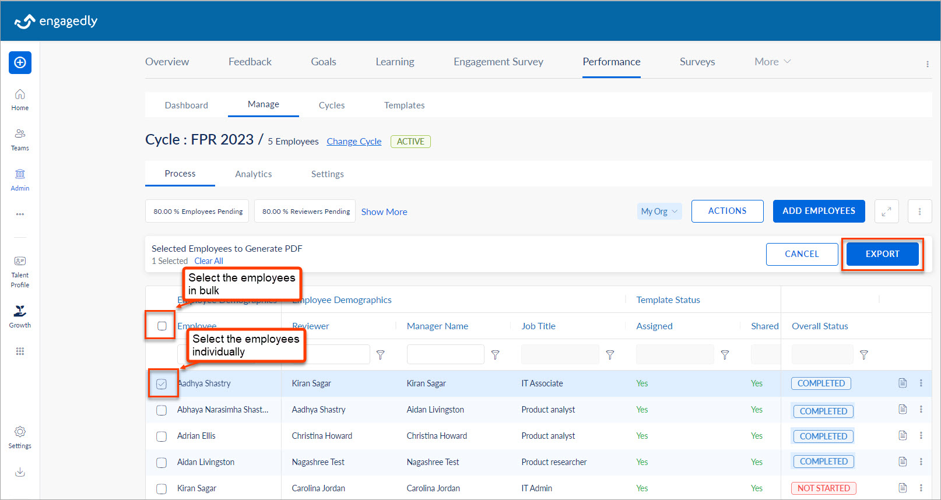The image size is (941, 500).
Task: Select Abhaya Narasimha Shast... checkbox
Action: (161, 410)
